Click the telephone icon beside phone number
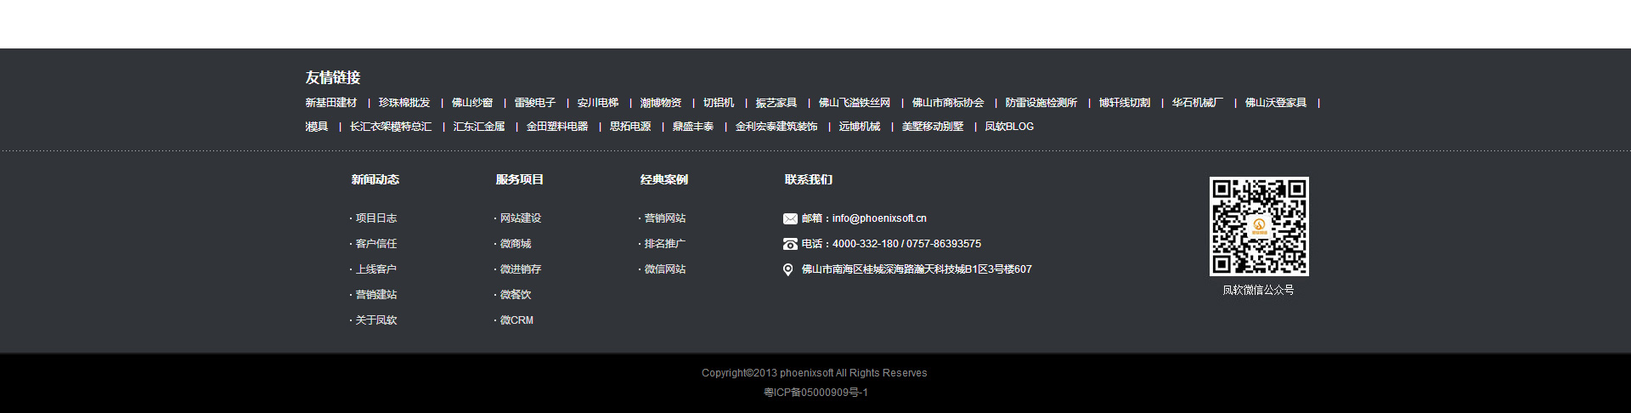The image size is (1631, 413). point(790,244)
